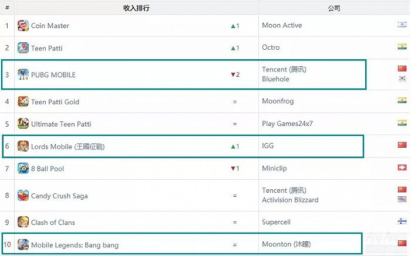Click the Lords Mobile app icon
Image resolution: width=411 pixels, height=256 pixels.
click(23, 146)
